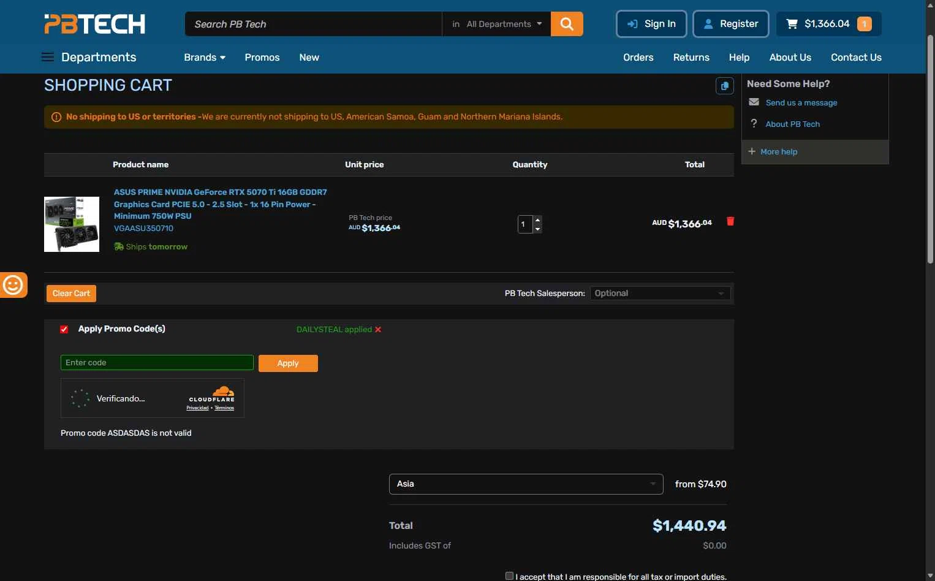935x581 pixels.
Task: Click the $1,440.94 total amount
Action: (x=689, y=526)
